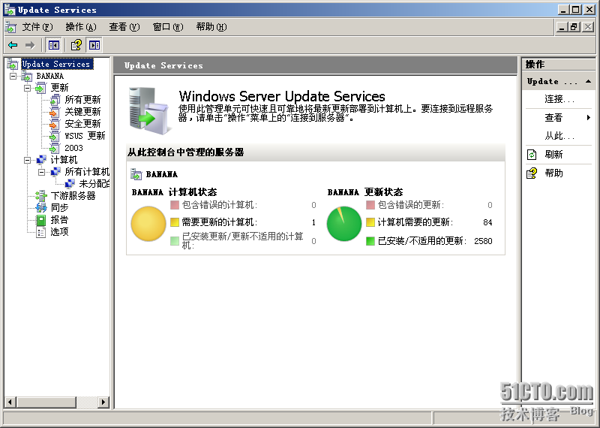Click the 帮助 icon in actions pane
Viewport: 600px width, 428px height.
[x=532, y=173]
